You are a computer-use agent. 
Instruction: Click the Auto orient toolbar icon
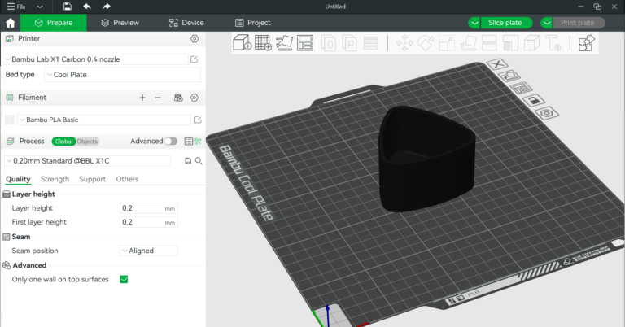(284, 42)
